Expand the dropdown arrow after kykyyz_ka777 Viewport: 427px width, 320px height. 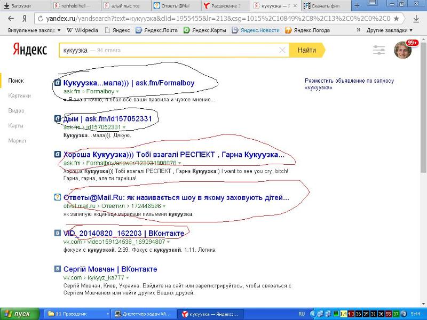coord(128,278)
